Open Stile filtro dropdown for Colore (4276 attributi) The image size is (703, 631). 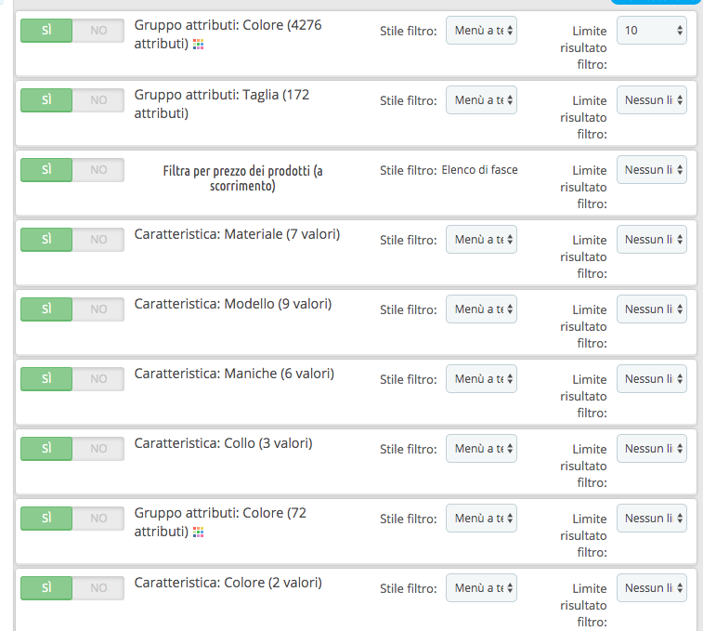pyautogui.click(x=481, y=31)
